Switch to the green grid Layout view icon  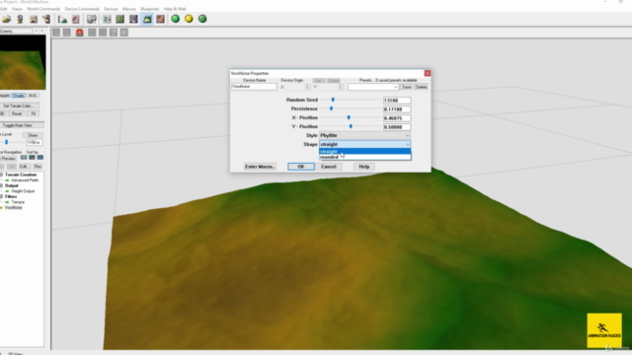(x=120, y=19)
